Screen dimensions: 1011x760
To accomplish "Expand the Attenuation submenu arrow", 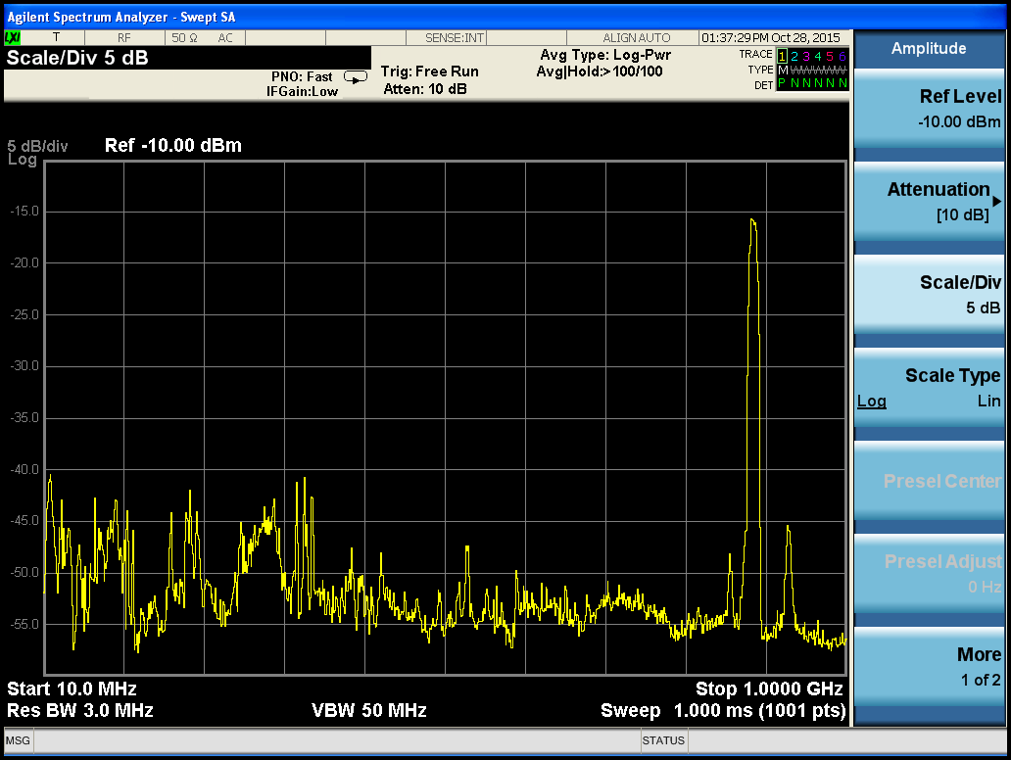I will pos(996,202).
